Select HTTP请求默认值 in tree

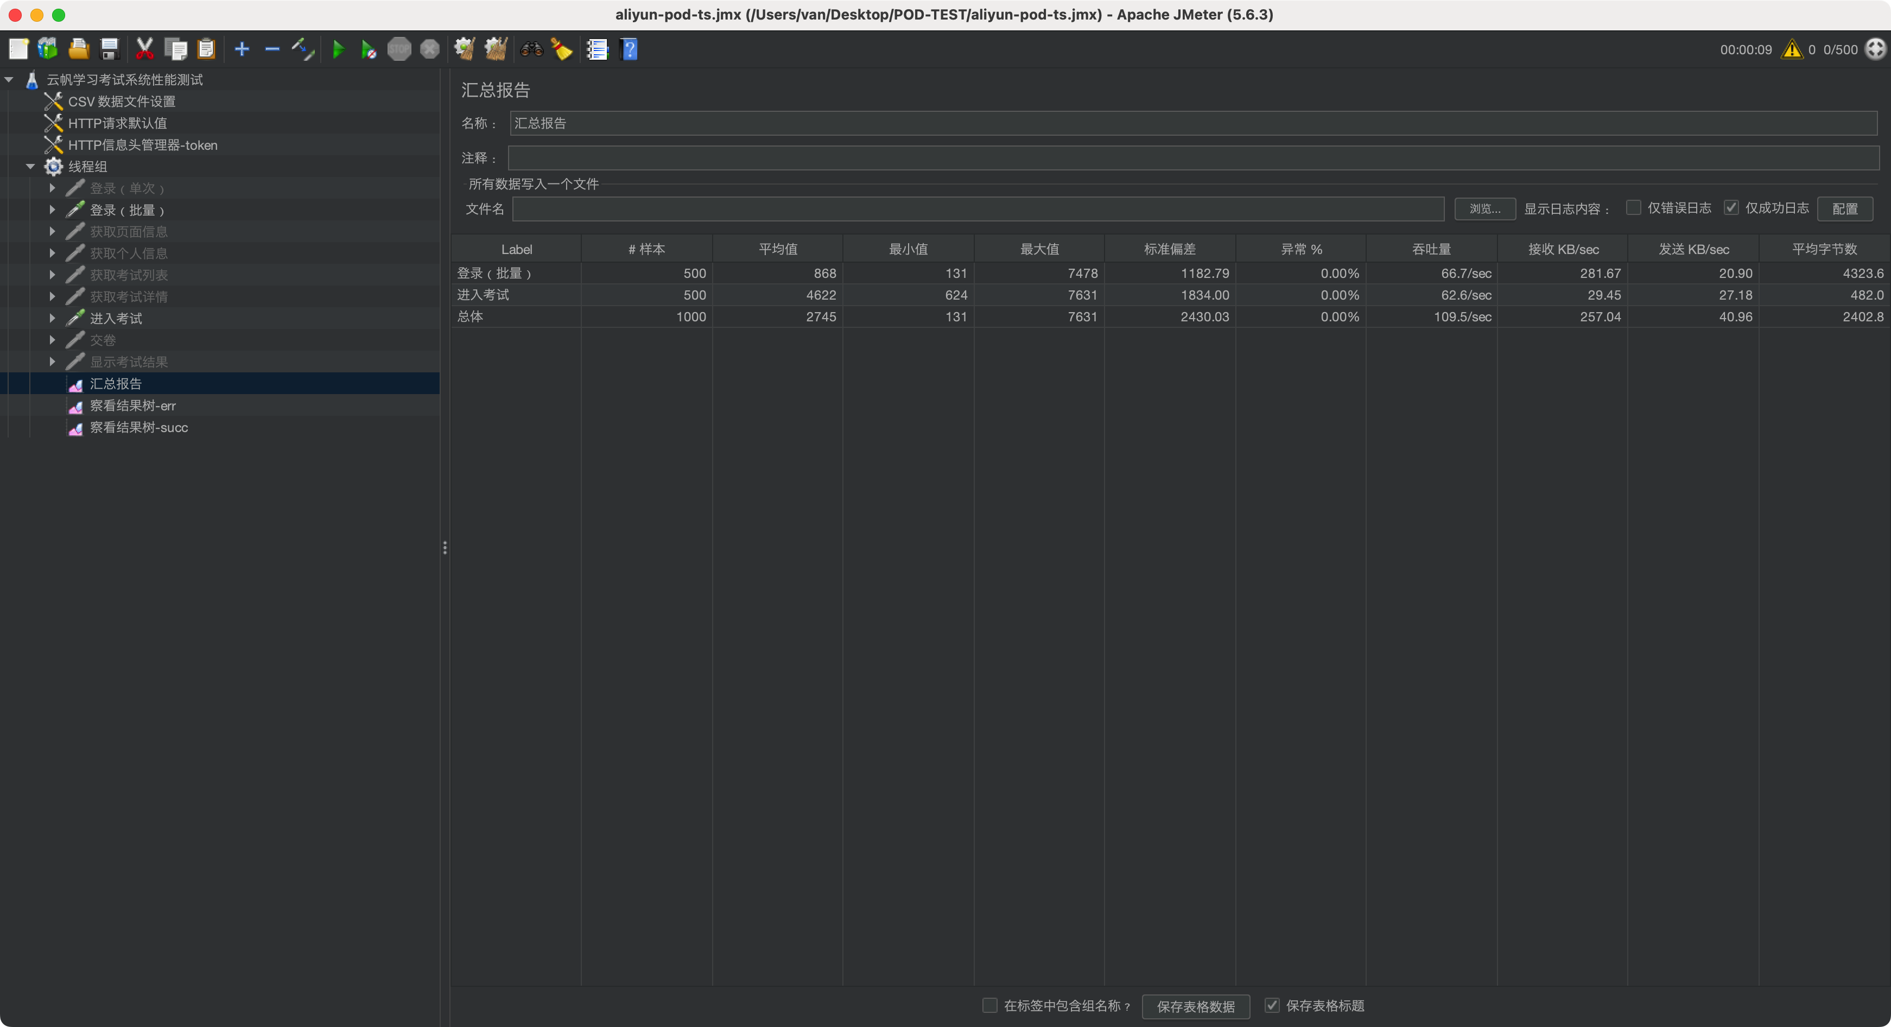(117, 123)
